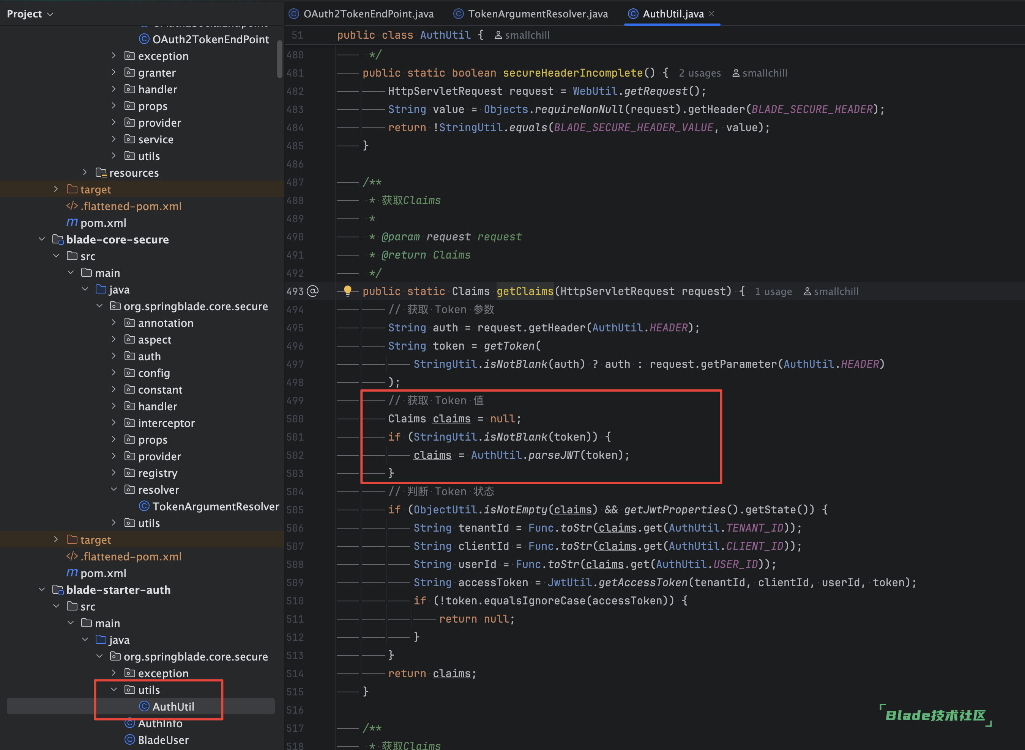Collapse the blade-starter-auth module

click(41, 590)
